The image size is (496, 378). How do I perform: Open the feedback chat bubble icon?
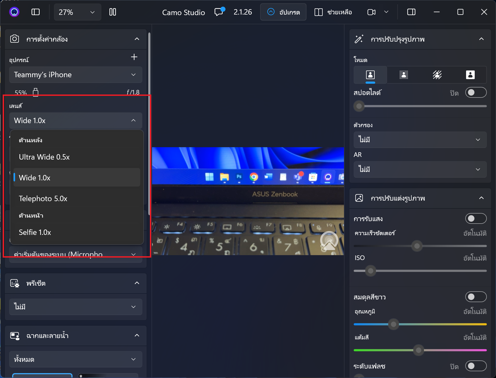click(219, 12)
